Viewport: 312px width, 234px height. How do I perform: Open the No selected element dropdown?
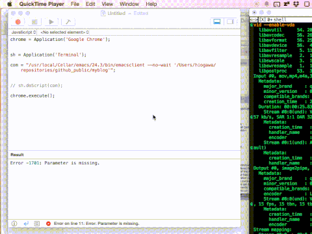pos(65,32)
